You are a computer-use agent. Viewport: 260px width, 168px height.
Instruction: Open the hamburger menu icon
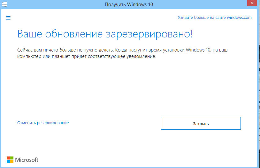point(8,18)
